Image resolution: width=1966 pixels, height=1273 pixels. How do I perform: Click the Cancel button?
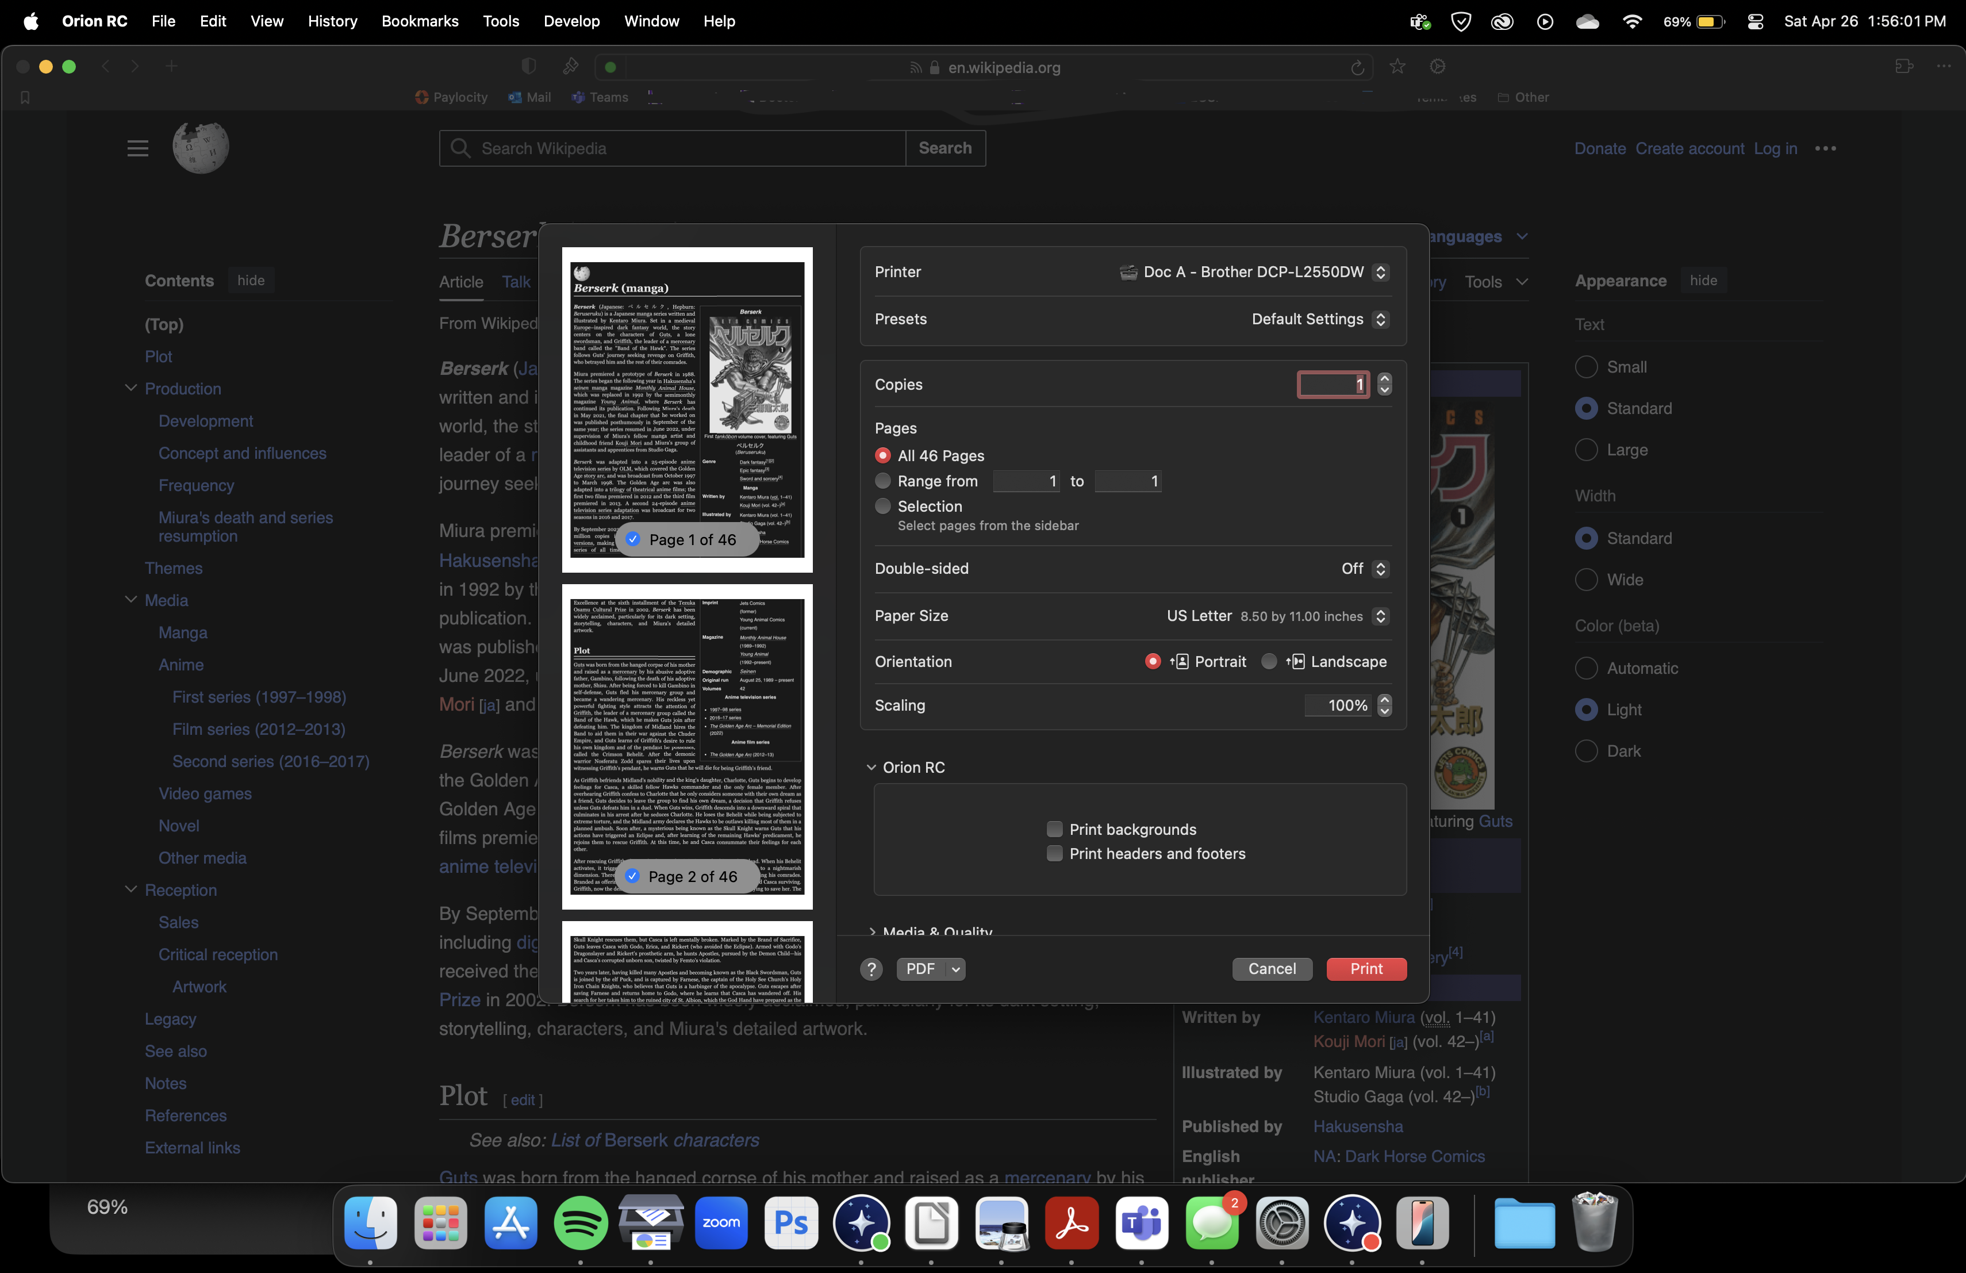(1272, 969)
